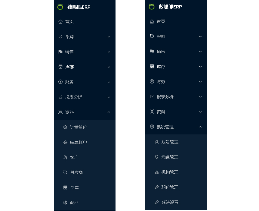The image size is (259, 211).
Task: Collapse the 资料 menu in left sidebar
Action: (x=85, y=112)
